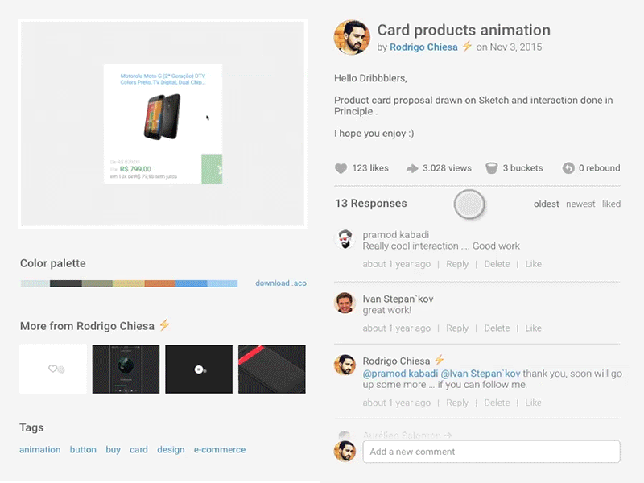Click the buckets icon
Image resolution: width=644 pixels, height=483 pixels.
[x=491, y=168]
